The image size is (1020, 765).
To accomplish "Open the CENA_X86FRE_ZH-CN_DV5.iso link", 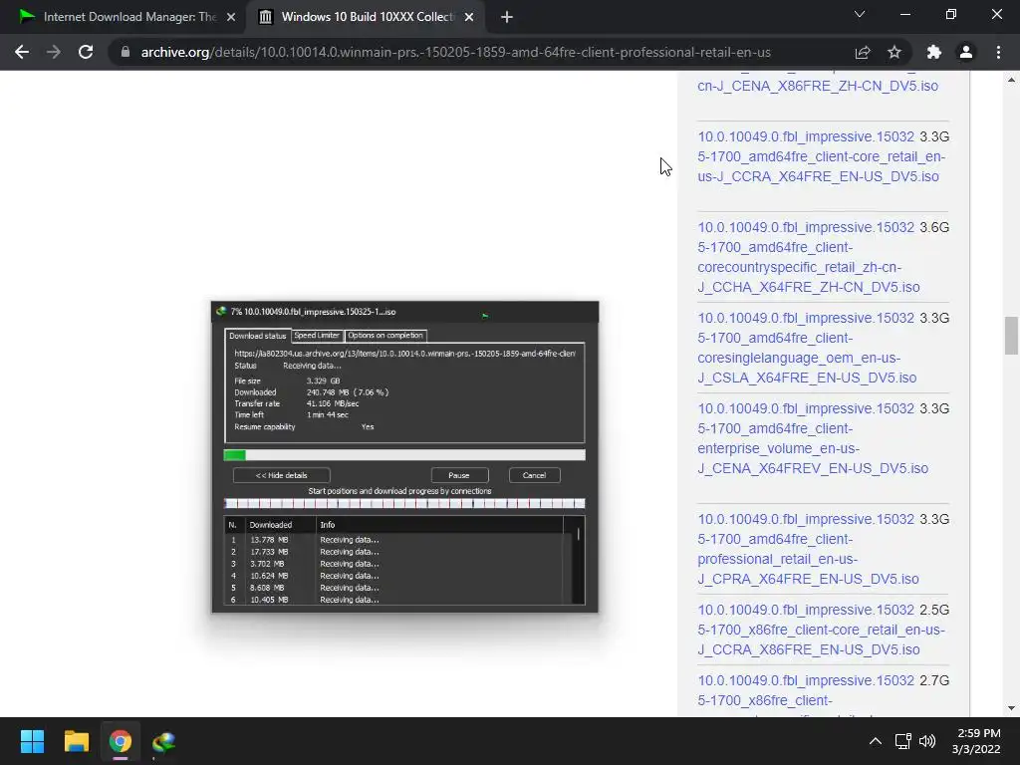I will tap(818, 86).
